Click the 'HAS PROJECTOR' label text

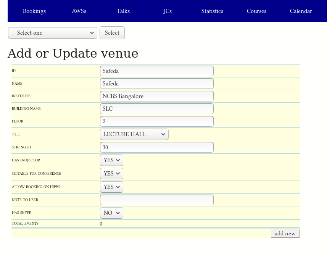point(26,160)
